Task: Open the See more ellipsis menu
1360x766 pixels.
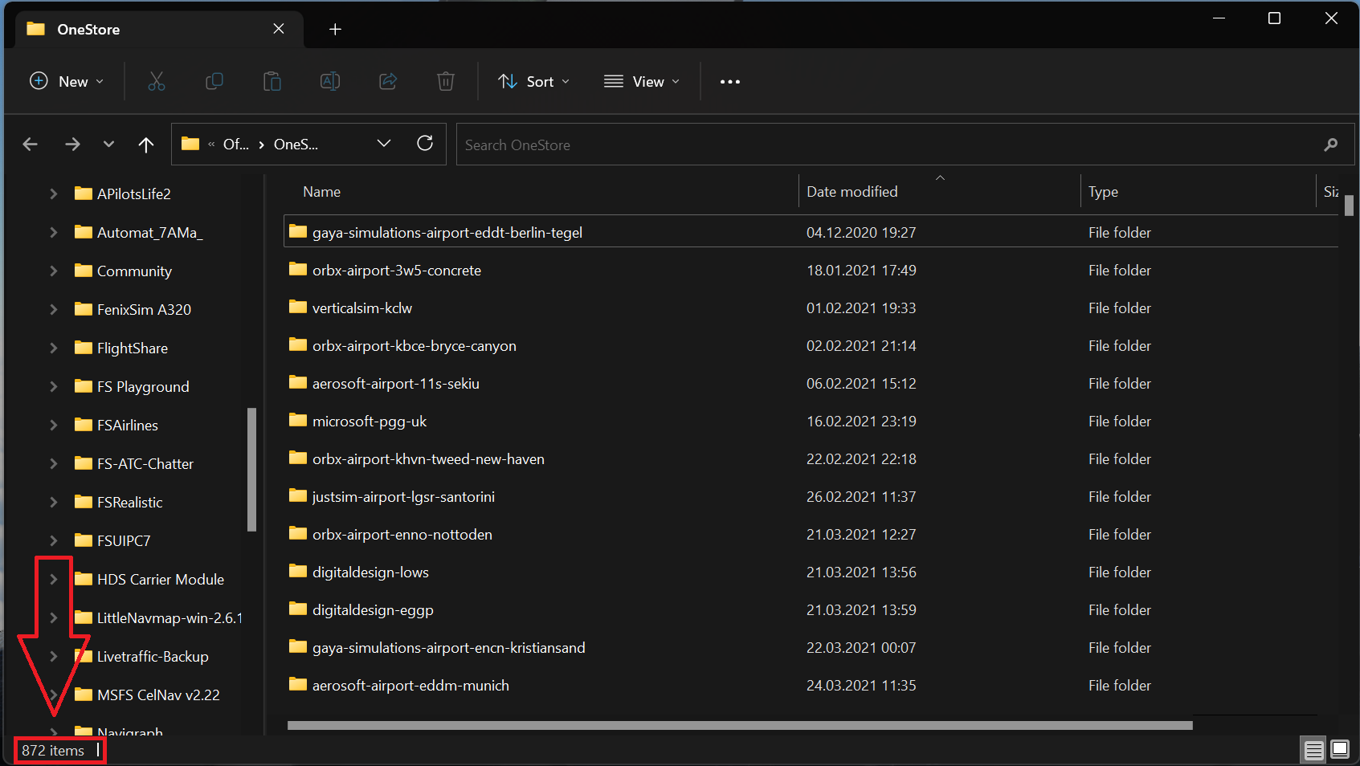Action: point(729,81)
